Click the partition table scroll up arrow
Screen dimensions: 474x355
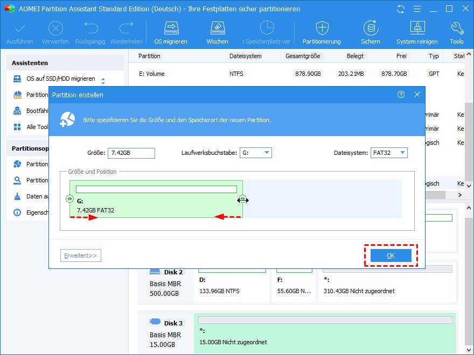pos(469,54)
